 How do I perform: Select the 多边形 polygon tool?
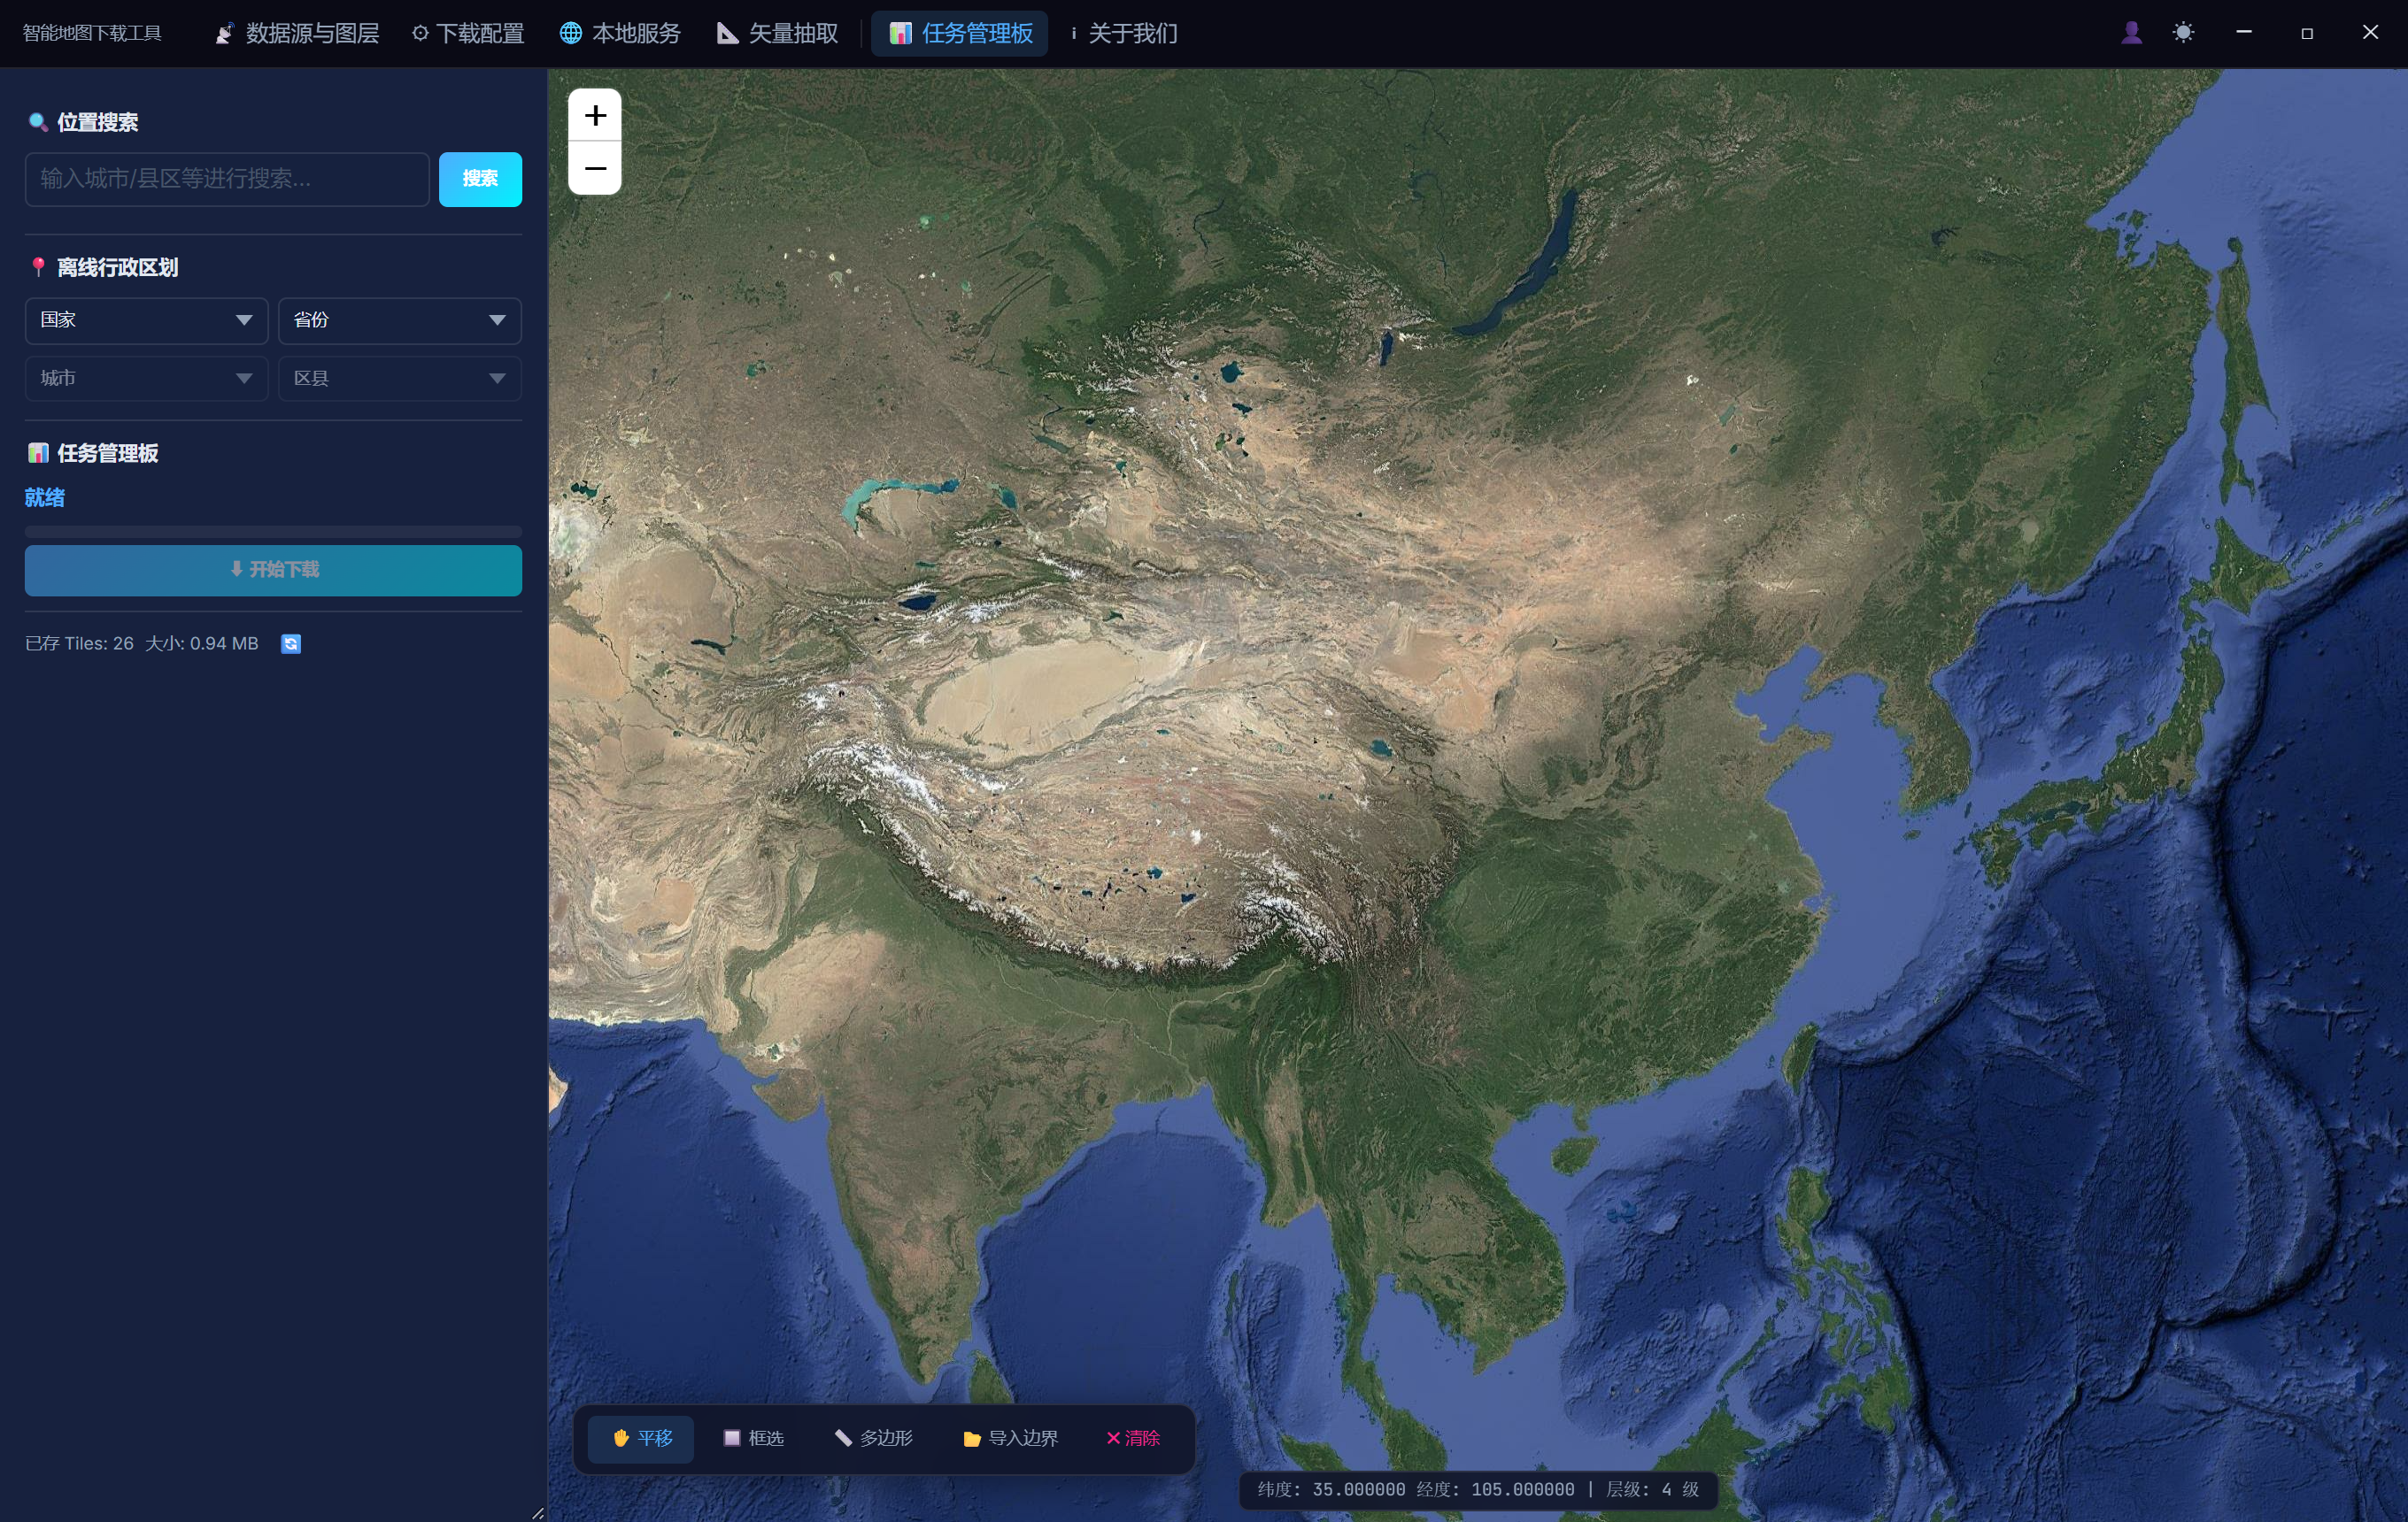[873, 1438]
